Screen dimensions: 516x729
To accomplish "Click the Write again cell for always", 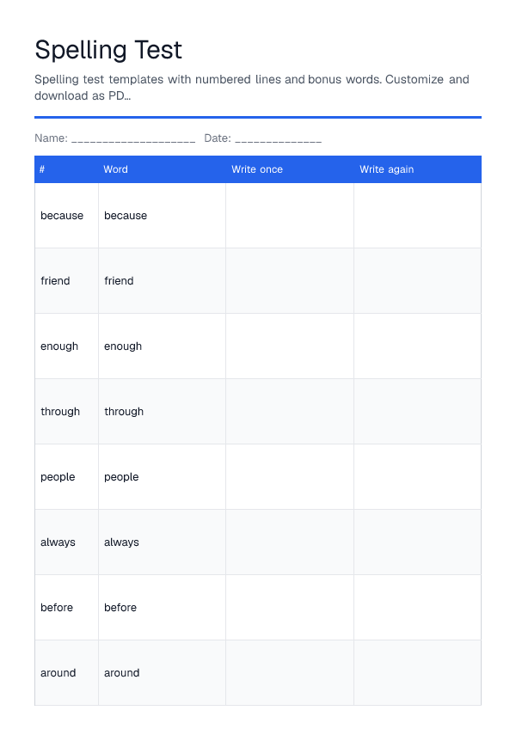I will pyautogui.click(x=417, y=542).
